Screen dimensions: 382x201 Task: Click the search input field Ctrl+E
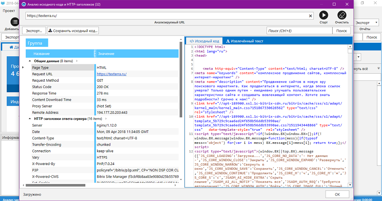pyautogui.click(x=299, y=31)
